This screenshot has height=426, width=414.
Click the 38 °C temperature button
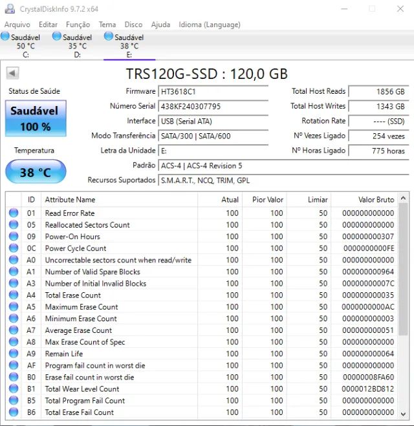click(36, 172)
